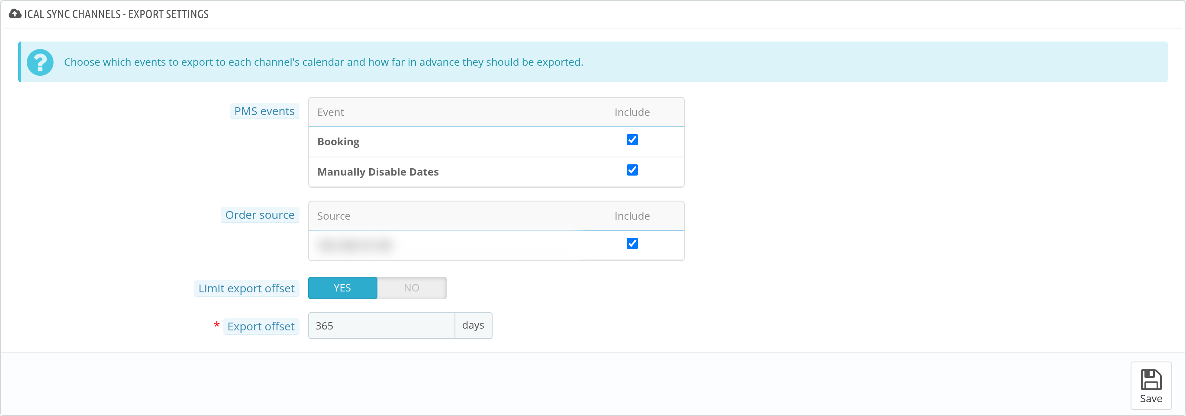Focus the Export offset days field
Screen dimensions: 1186x416
pyautogui.click(x=381, y=326)
